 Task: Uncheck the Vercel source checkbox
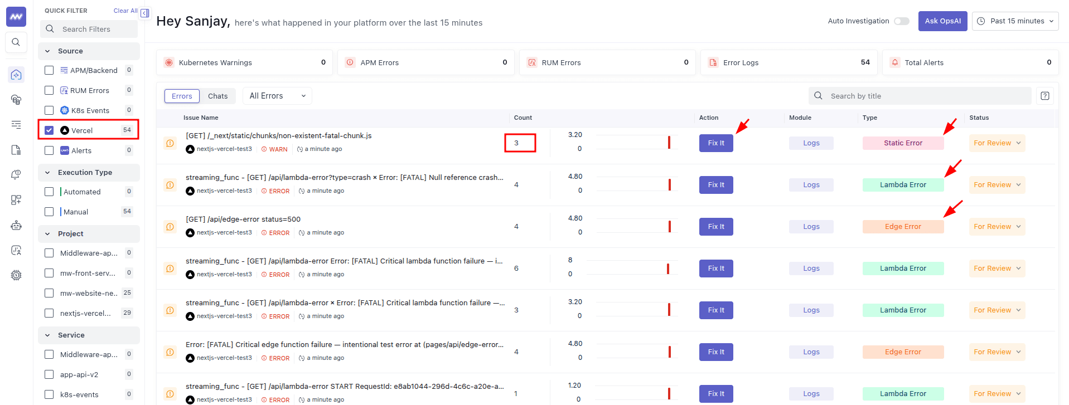pyautogui.click(x=49, y=130)
